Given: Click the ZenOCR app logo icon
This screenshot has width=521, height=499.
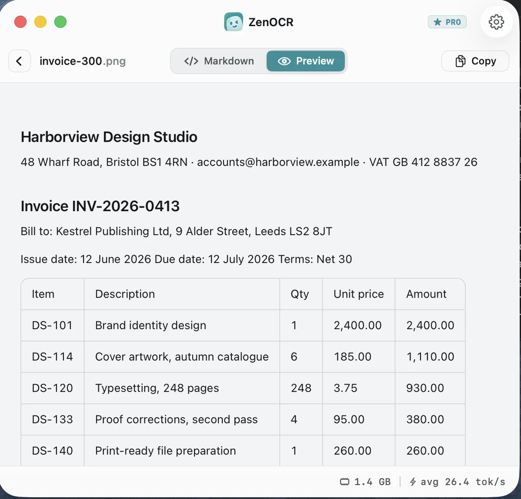Looking at the screenshot, I should pyautogui.click(x=234, y=22).
